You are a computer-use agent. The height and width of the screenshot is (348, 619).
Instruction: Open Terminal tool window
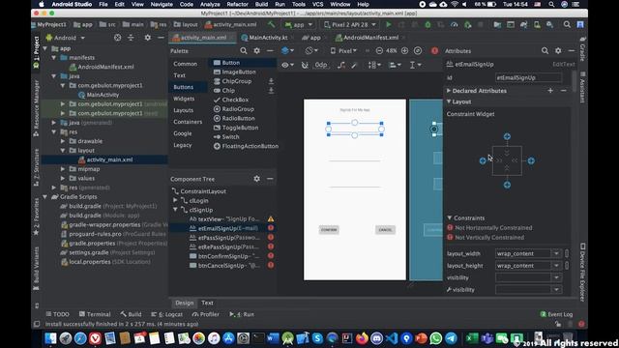[x=95, y=314]
